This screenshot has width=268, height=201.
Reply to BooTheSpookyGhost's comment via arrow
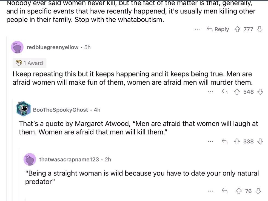pyautogui.click(x=225, y=142)
